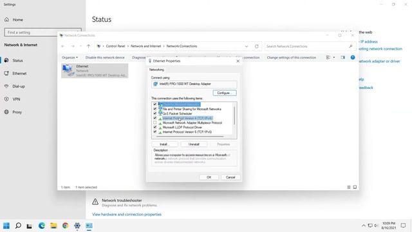Open the view options dropdown arrow

[334, 57]
